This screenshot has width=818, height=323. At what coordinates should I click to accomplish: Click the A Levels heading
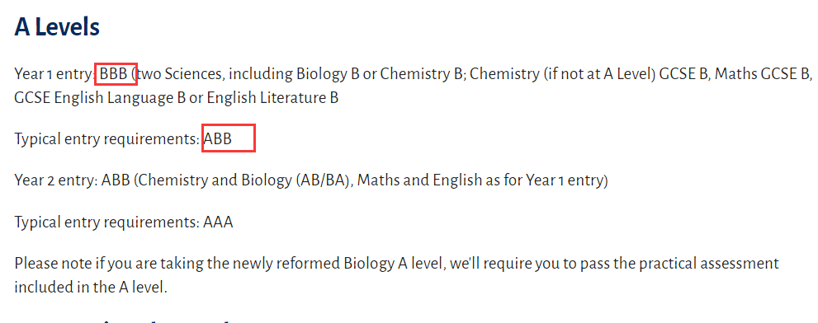tap(57, 26)
